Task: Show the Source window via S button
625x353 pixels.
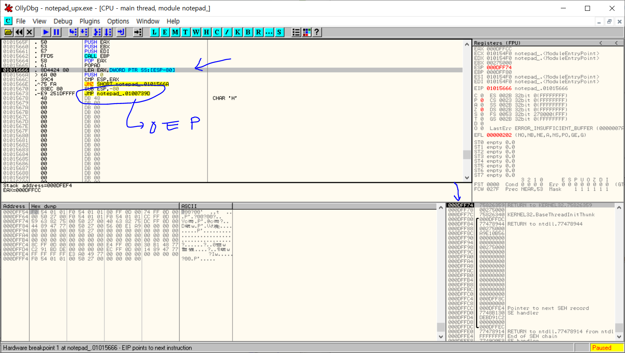Action: [x=279, y=32]
